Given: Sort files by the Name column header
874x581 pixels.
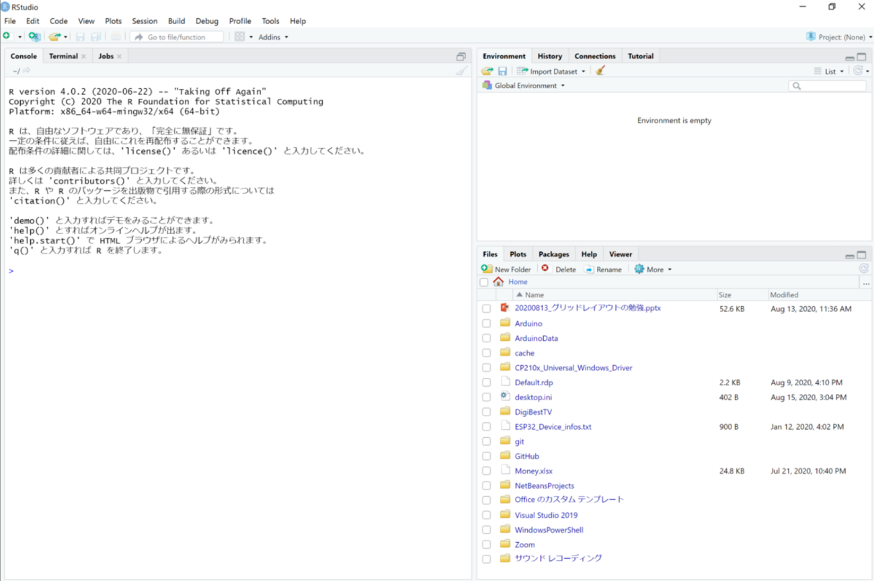Looking at the screenshot, I should click(615, 295).
